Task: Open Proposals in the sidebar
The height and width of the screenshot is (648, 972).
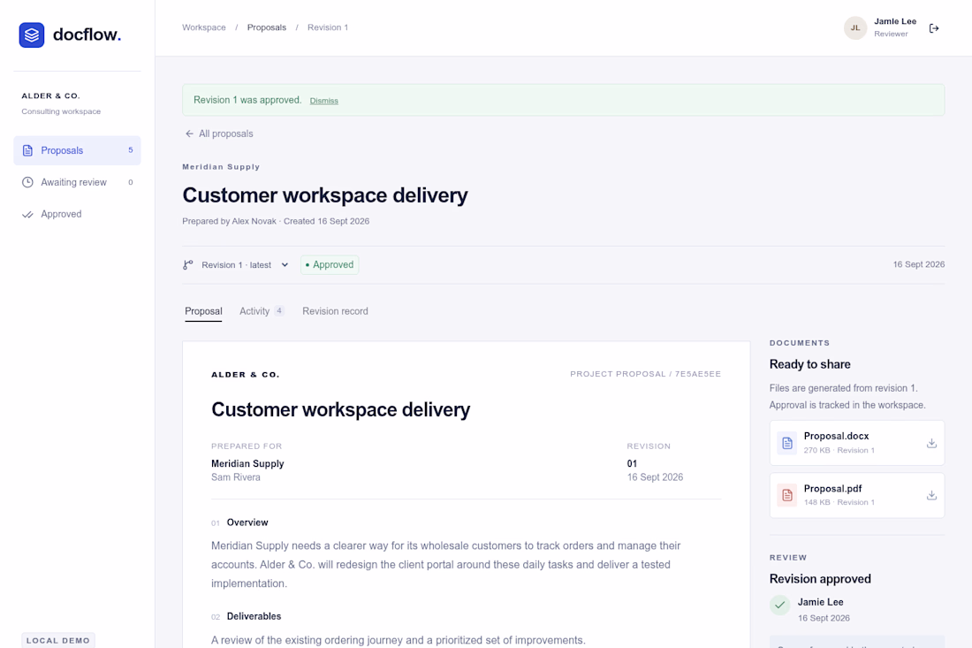Action: click(78, 150)
